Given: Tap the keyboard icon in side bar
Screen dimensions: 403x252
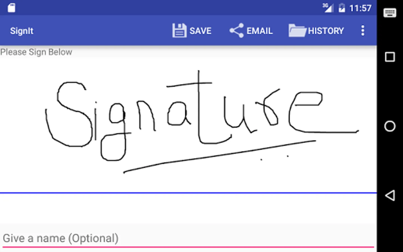Looking at the screenshot, I should coord(390,13).
